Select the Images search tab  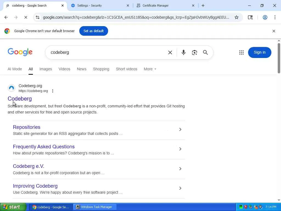tap(46, 69)
